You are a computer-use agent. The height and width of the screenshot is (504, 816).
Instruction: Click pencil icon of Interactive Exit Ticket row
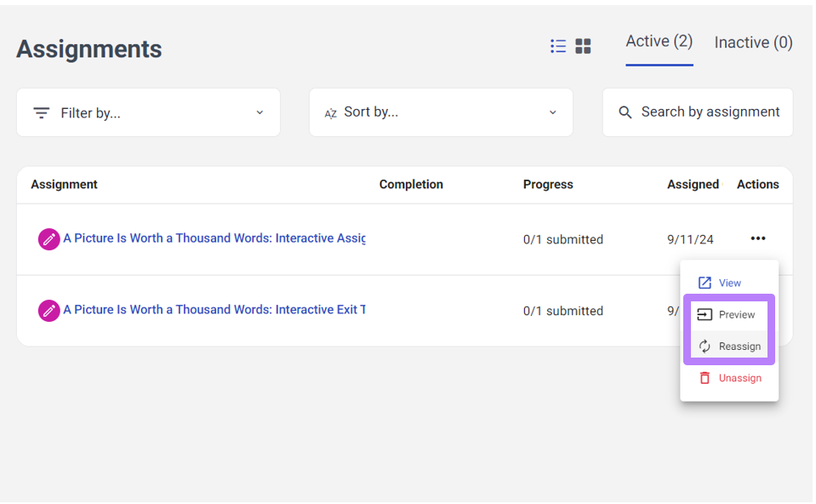(x=49, y=310)
